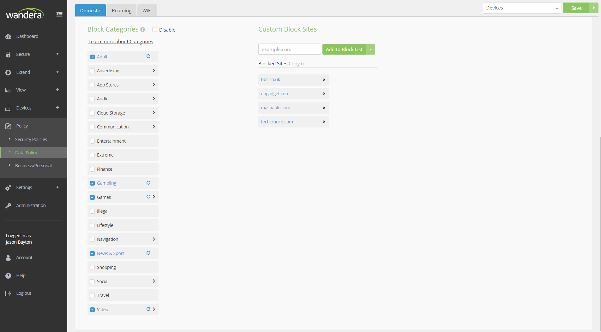Reset the Adult category with refresh icon
Viewport: 601px width, 332px height.
tap(148, 56)
